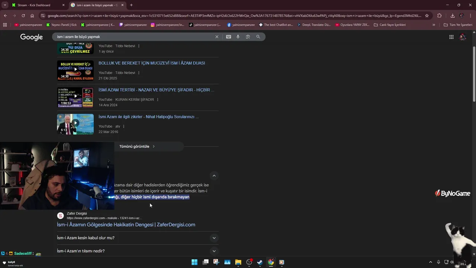476x268 pixels.
Task: Open the tab search dropdown
Action: pos(5,5)
